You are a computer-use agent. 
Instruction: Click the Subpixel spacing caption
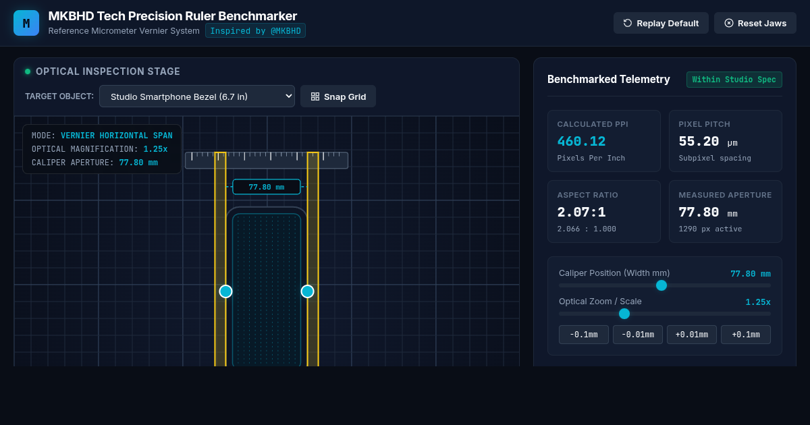pos(715,158)
